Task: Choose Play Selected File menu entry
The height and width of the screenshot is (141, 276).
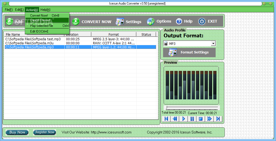Action: tap(47, 26)
